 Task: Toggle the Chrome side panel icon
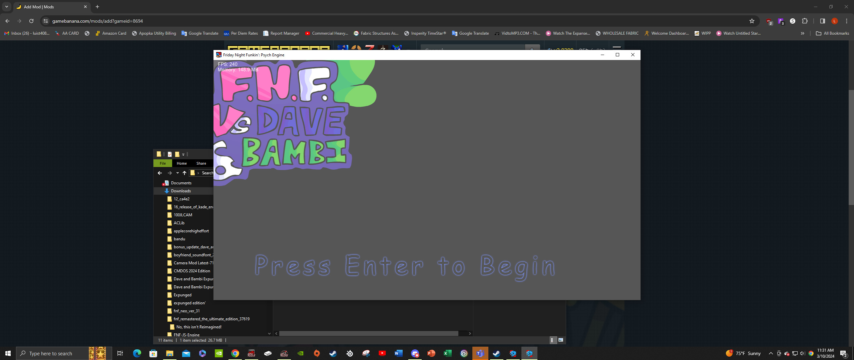click(x=823, y=21)
